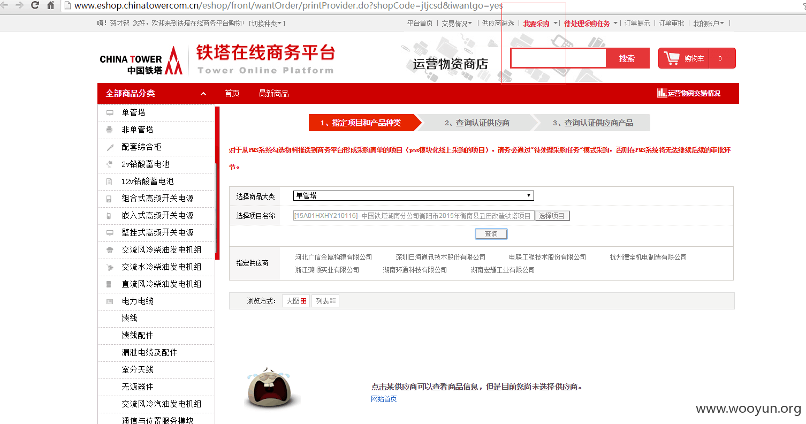Select step 3 查询认证供应商产品
806x424 pixels.
pos(593,123)
